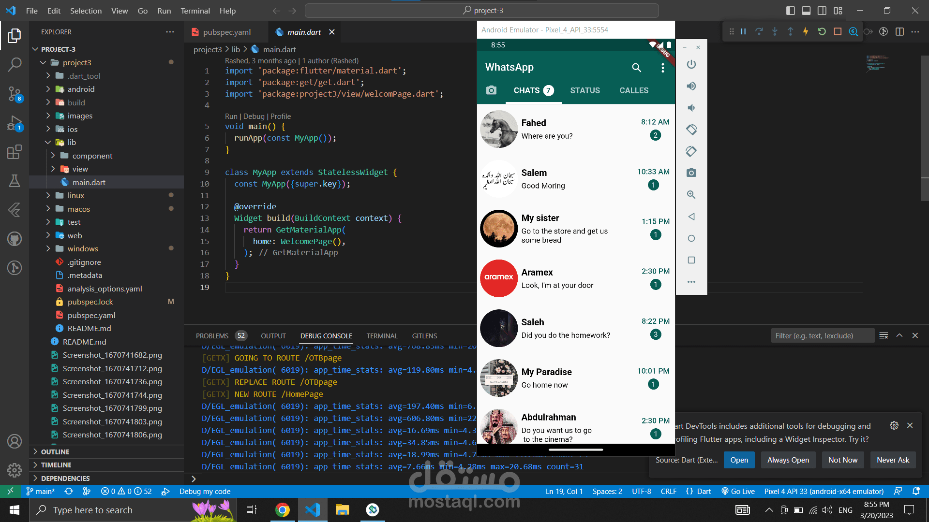The height and width of the screenshot is (522, 929).
Task: Switch to PROBLEMS panel tab
Action: 212,336
